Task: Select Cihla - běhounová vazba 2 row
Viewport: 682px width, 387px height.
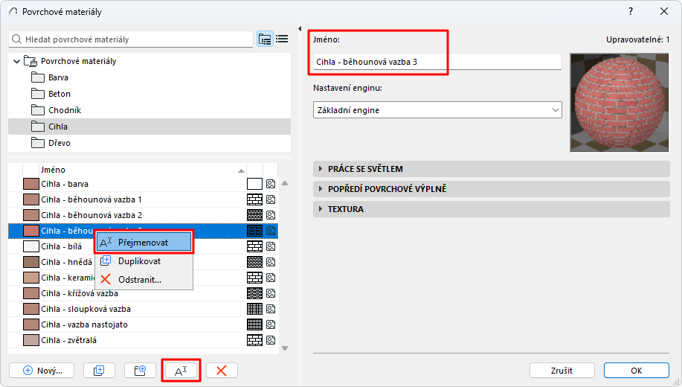Action: click(143, 215)
